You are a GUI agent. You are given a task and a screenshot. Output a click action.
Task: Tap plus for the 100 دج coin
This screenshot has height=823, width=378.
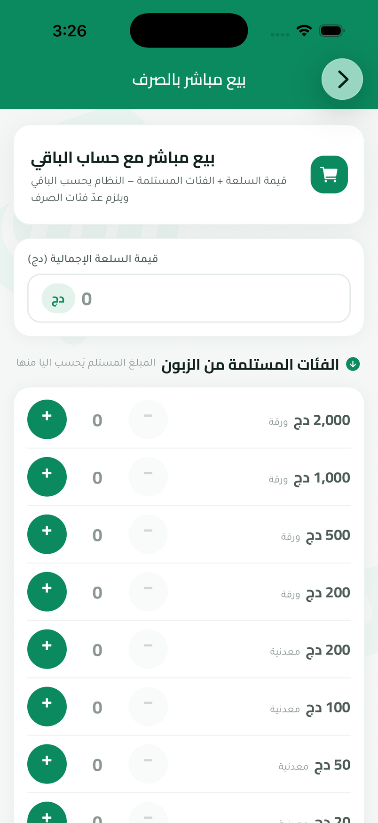pyautogui.click(x=47, y=707)
